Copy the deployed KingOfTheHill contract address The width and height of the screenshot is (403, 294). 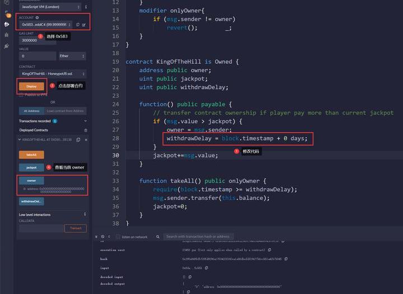click(78, 139)
